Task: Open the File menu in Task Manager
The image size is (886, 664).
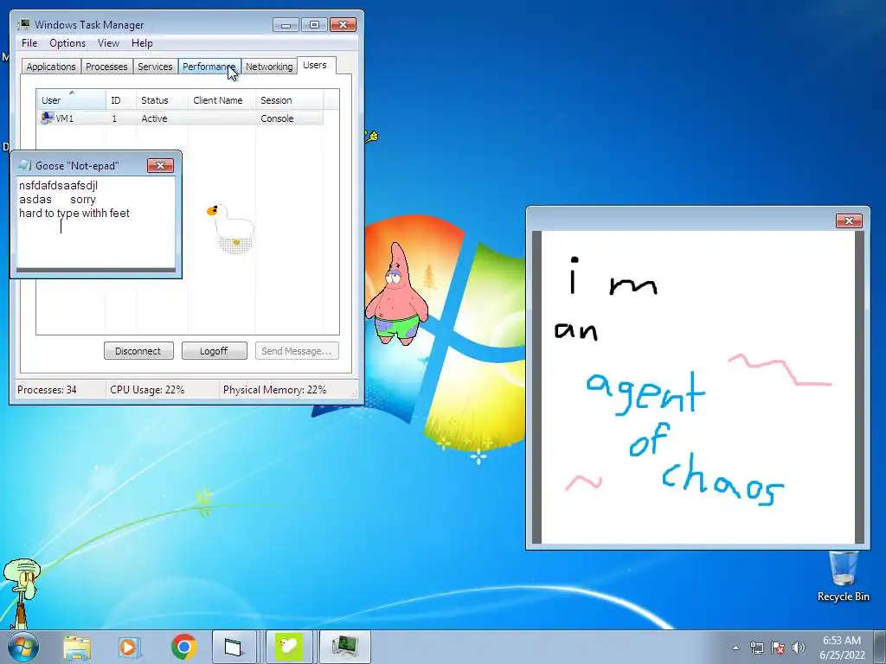Action: (29, 43)
